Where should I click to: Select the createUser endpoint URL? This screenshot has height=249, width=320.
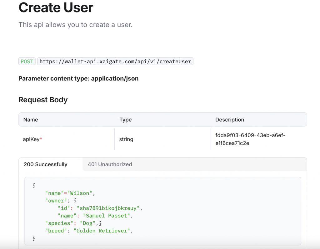115,61
